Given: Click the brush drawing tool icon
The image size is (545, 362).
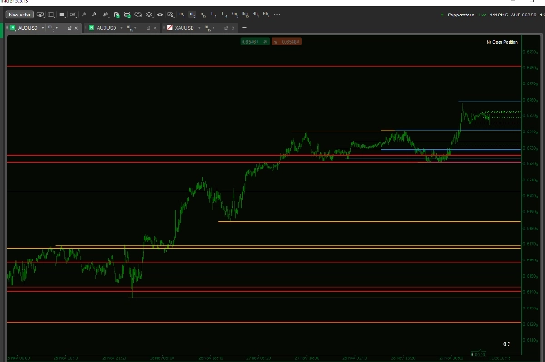Looking at the screenshot, I should [x=105, y=15].
